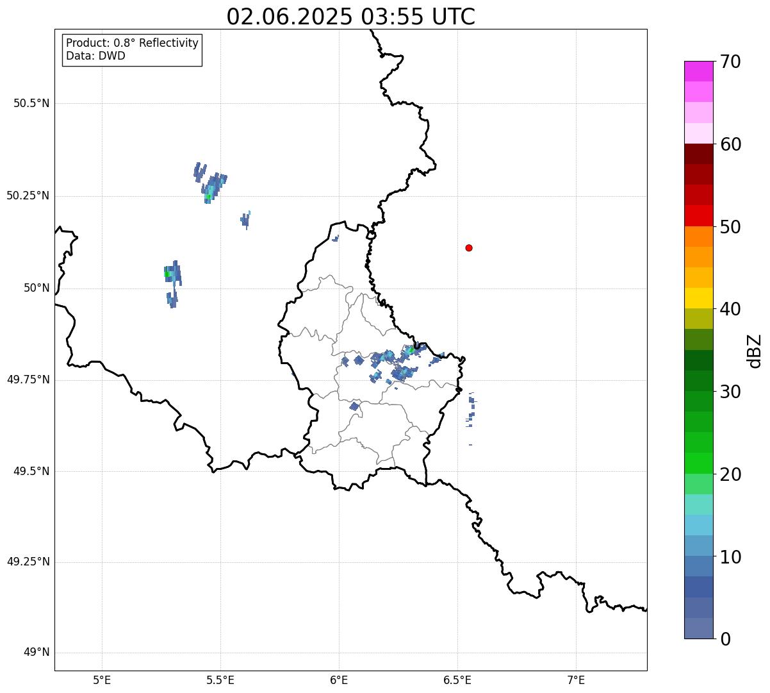Click the 49.75°N latitude label
Image resolution: width=770 pixels, height=693 pixels.
(28, 380)
